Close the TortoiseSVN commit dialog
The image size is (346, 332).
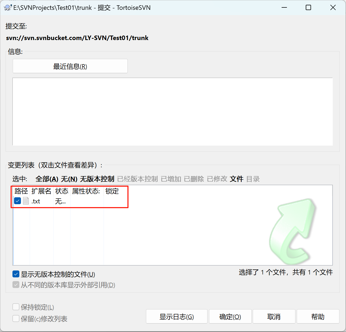333,8
